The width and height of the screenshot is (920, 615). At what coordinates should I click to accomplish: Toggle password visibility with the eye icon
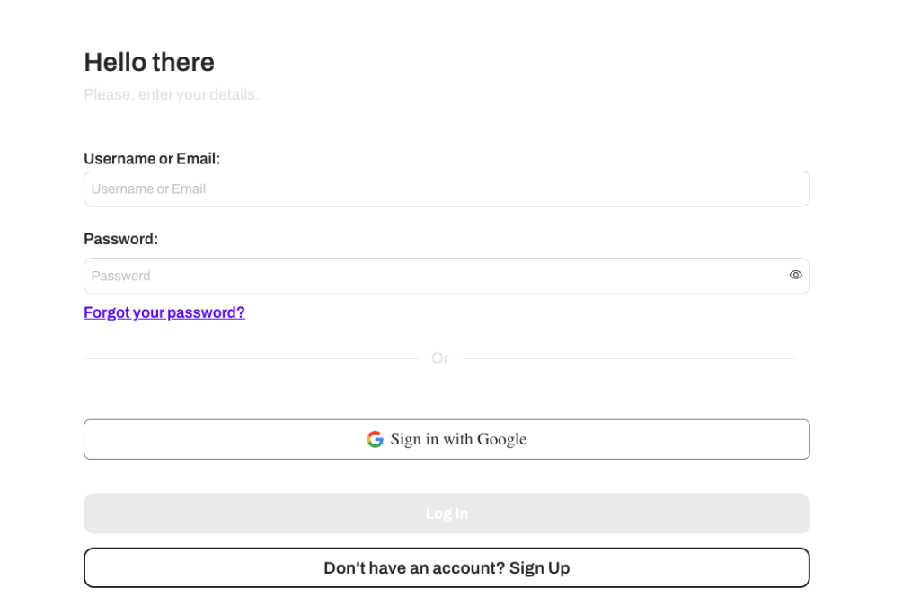795,275
